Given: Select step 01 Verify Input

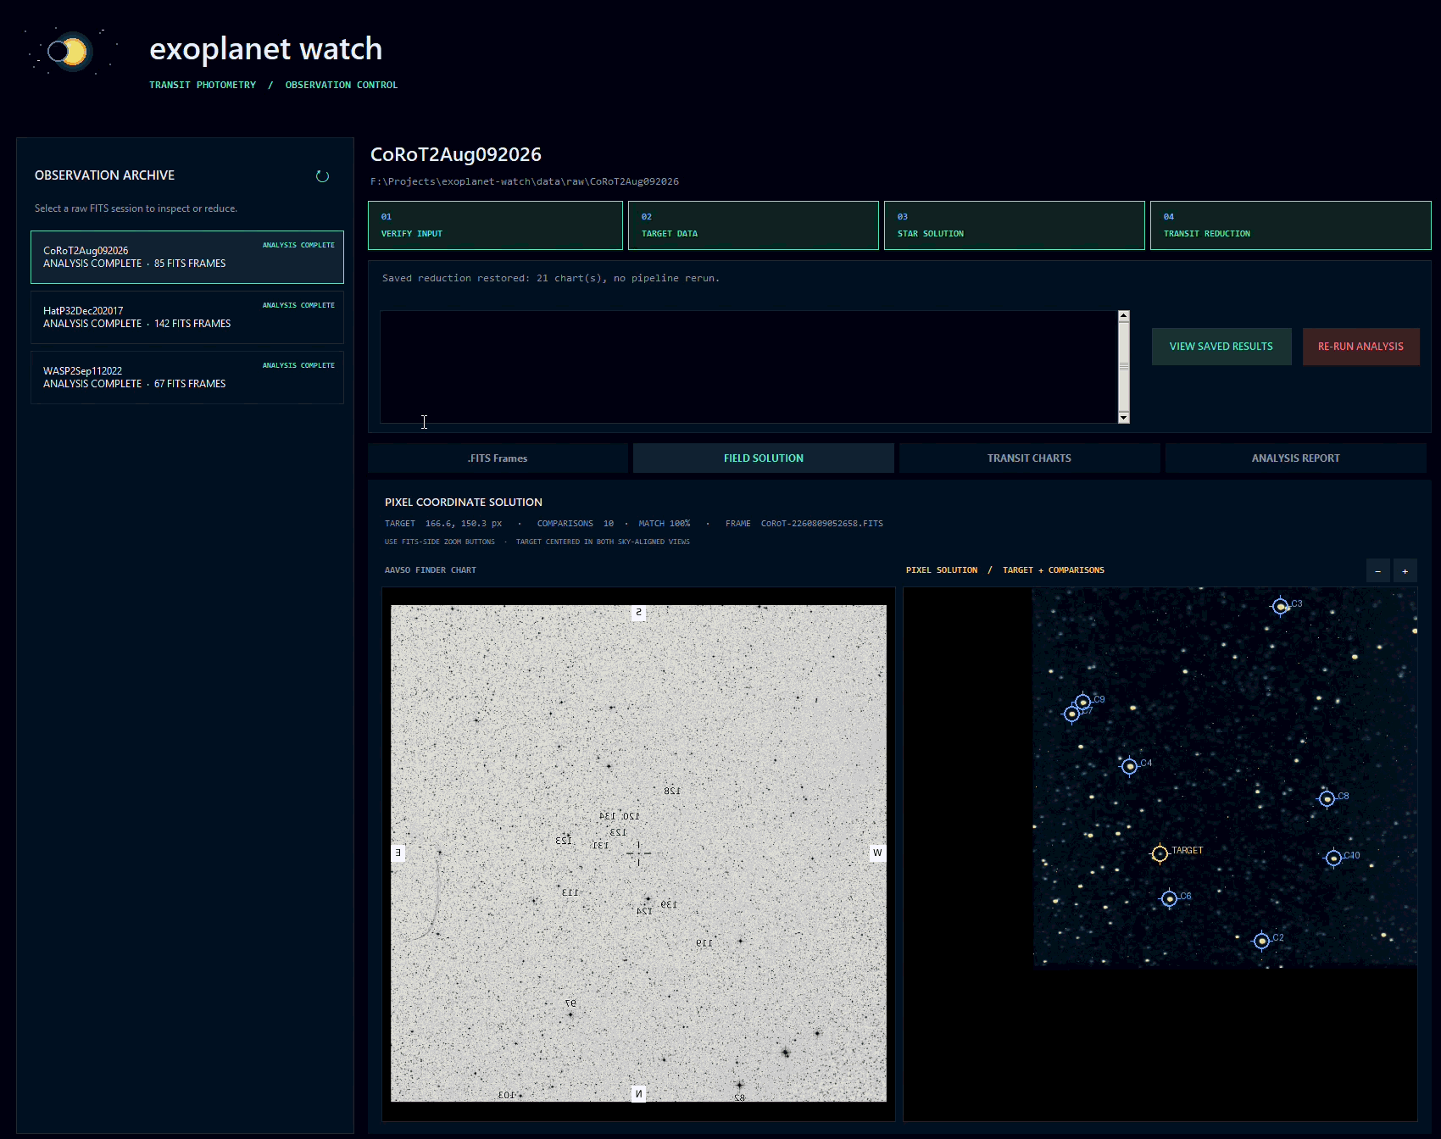Looking at the screenshot, I should tap(495, 225).
